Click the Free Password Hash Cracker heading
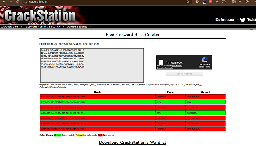 (x=132, y=35)
